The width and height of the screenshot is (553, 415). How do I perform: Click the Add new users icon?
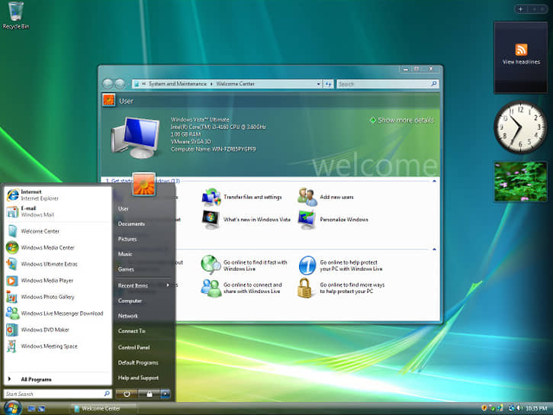307,197
